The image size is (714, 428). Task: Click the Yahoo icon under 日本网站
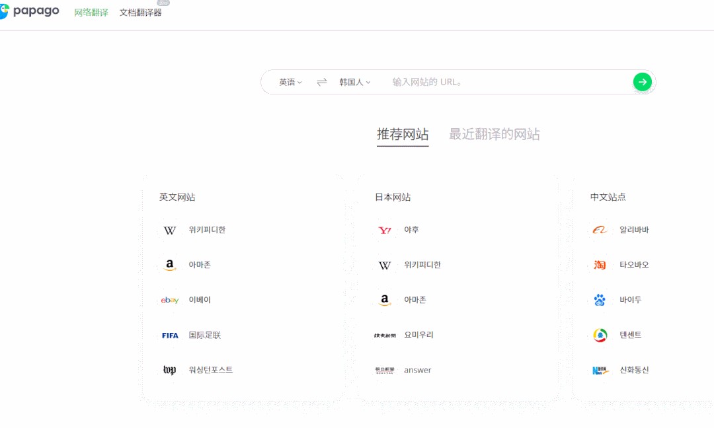tap(385, 230)
